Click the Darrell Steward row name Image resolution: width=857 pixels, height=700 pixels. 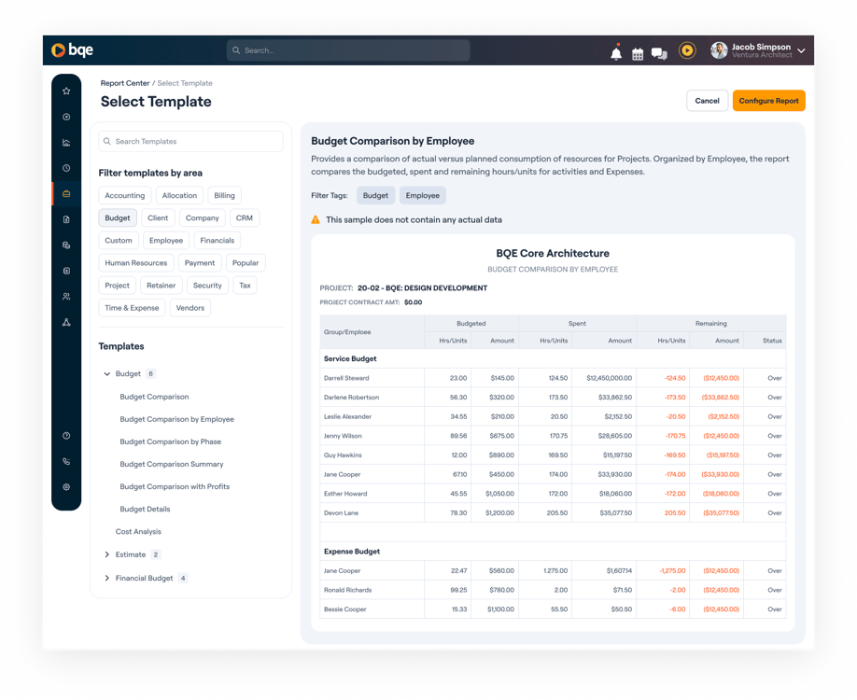point(346,378)
